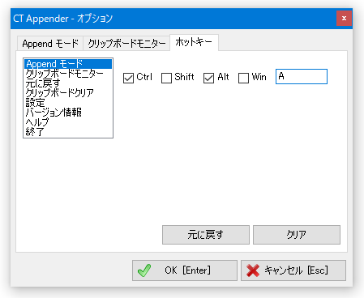Open the クリップボードモニター tab

tap(126, 44)
